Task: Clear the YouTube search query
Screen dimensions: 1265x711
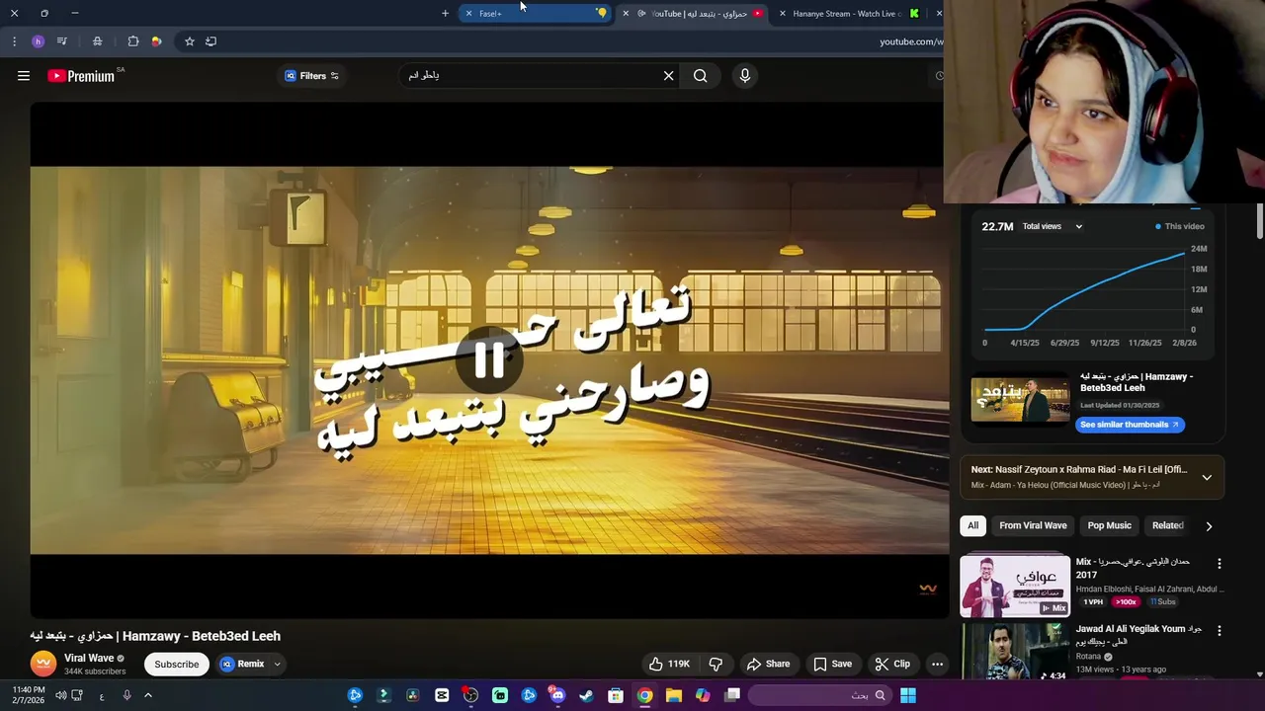Action: [x=669, y=76]
